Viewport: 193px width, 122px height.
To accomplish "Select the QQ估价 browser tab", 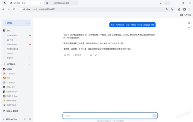I will pos(26,3).
